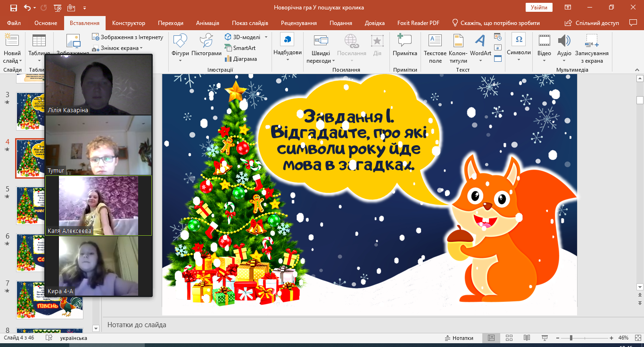
Task: Open the Файл tab
Action: (14, 23)
